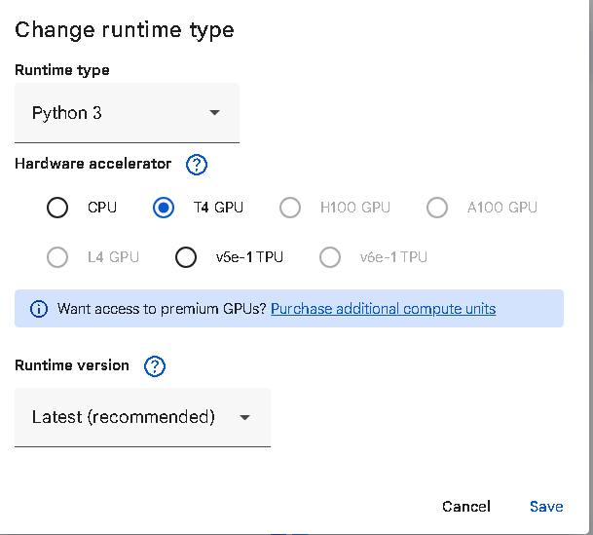
Task: Choose the v6e-1 TPU radio button
Action: pos(331,257)
